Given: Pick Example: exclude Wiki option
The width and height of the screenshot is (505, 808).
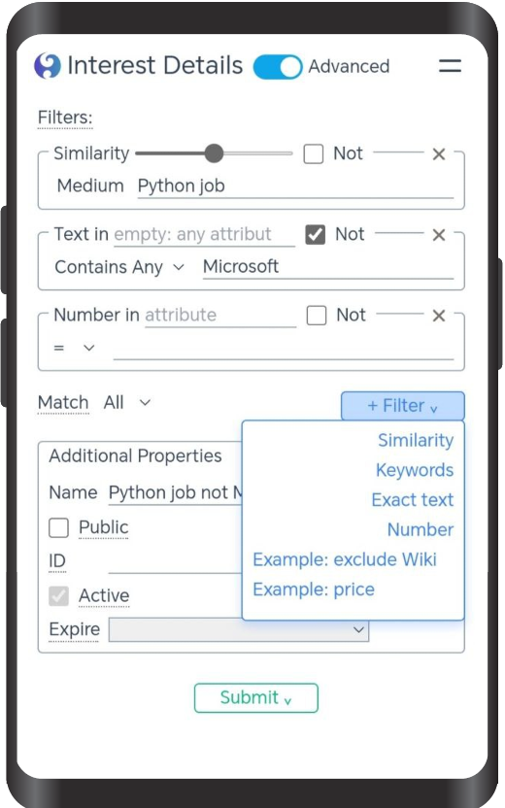Looking at the screenshot, I should pos(345,559).
